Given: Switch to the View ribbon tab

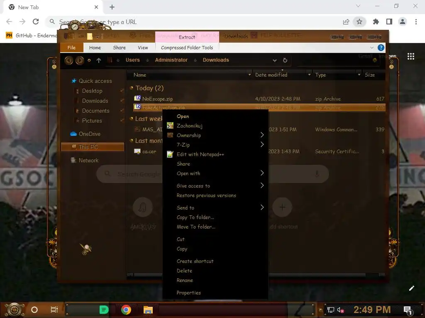Looking at the screenshot, I should click(143, 48).
